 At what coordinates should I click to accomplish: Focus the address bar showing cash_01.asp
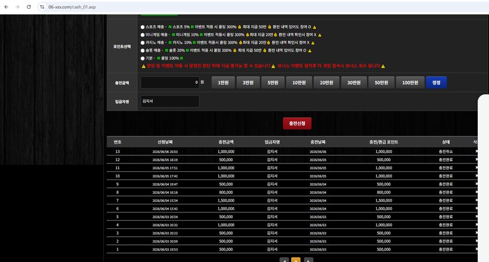tap(72, 7)
